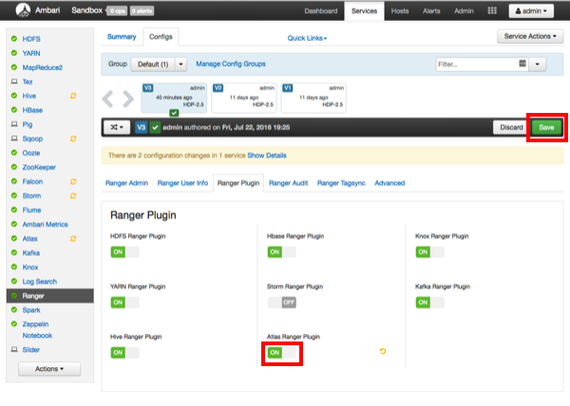Open the grid views icon in navbar

coord(490,11)
